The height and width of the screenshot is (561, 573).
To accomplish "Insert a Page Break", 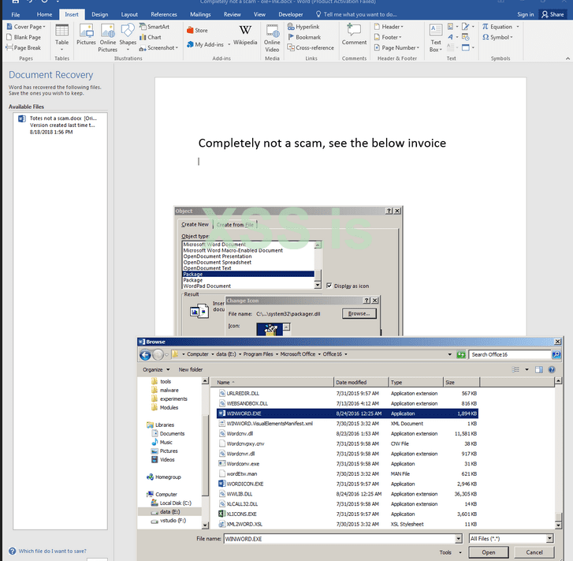I will click(24, 47).
